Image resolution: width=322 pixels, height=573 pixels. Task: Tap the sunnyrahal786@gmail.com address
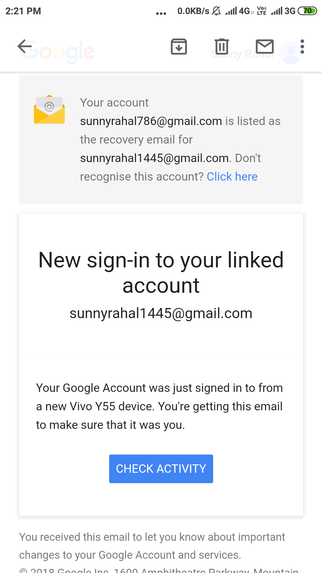tap(151, 121)
